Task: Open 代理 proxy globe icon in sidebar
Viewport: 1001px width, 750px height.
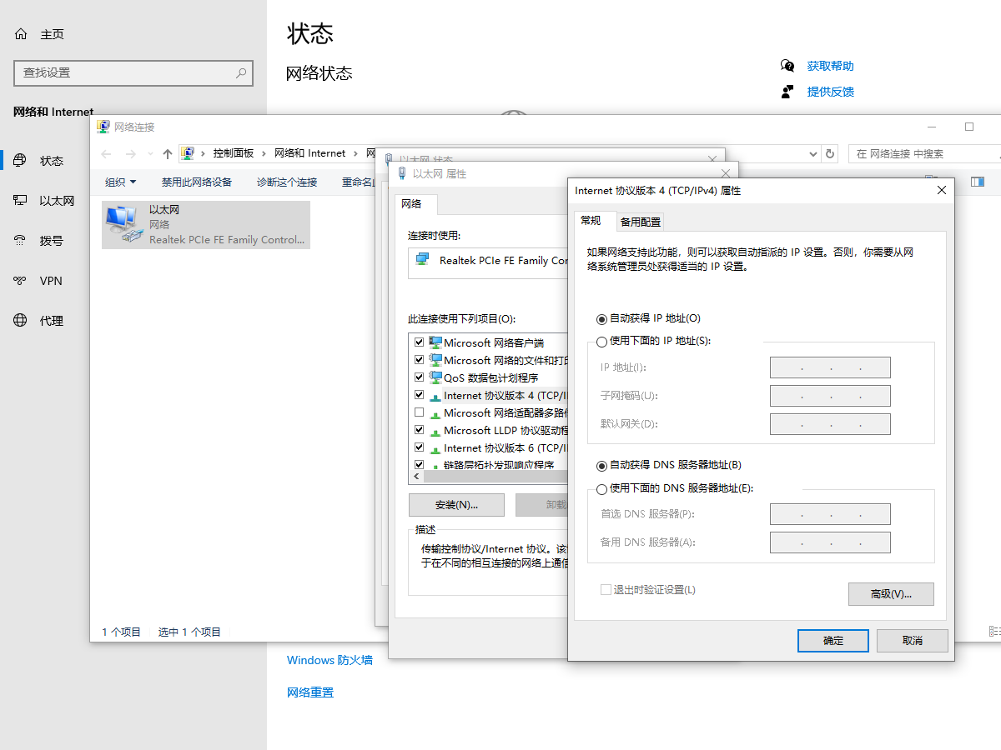Action: point(21,321)
